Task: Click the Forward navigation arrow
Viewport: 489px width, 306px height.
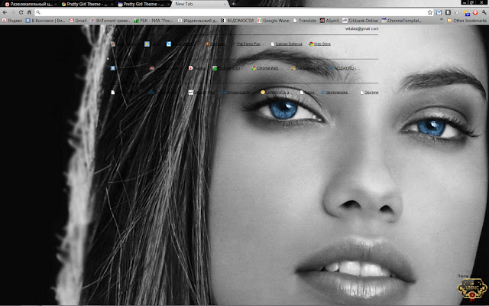Action: tap(13, 12)
